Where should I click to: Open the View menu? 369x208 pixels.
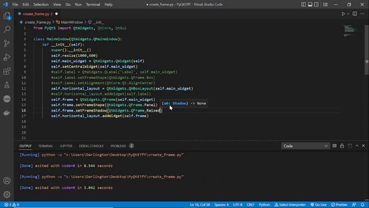coord(57,5)
